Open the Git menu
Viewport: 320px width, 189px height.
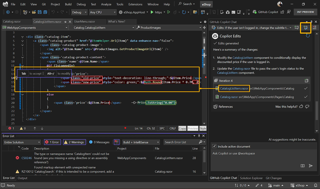click(x=43, y=4)
